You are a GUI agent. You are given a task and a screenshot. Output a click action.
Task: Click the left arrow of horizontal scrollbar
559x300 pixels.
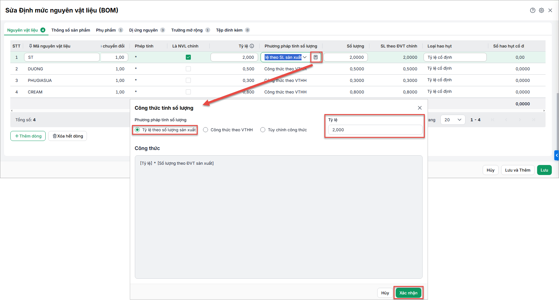12,111
